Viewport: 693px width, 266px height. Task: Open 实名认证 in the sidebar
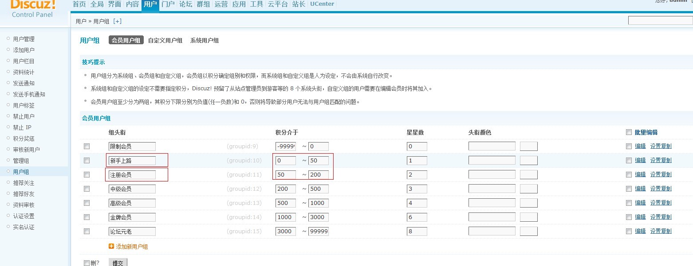[x=24, y=227]
